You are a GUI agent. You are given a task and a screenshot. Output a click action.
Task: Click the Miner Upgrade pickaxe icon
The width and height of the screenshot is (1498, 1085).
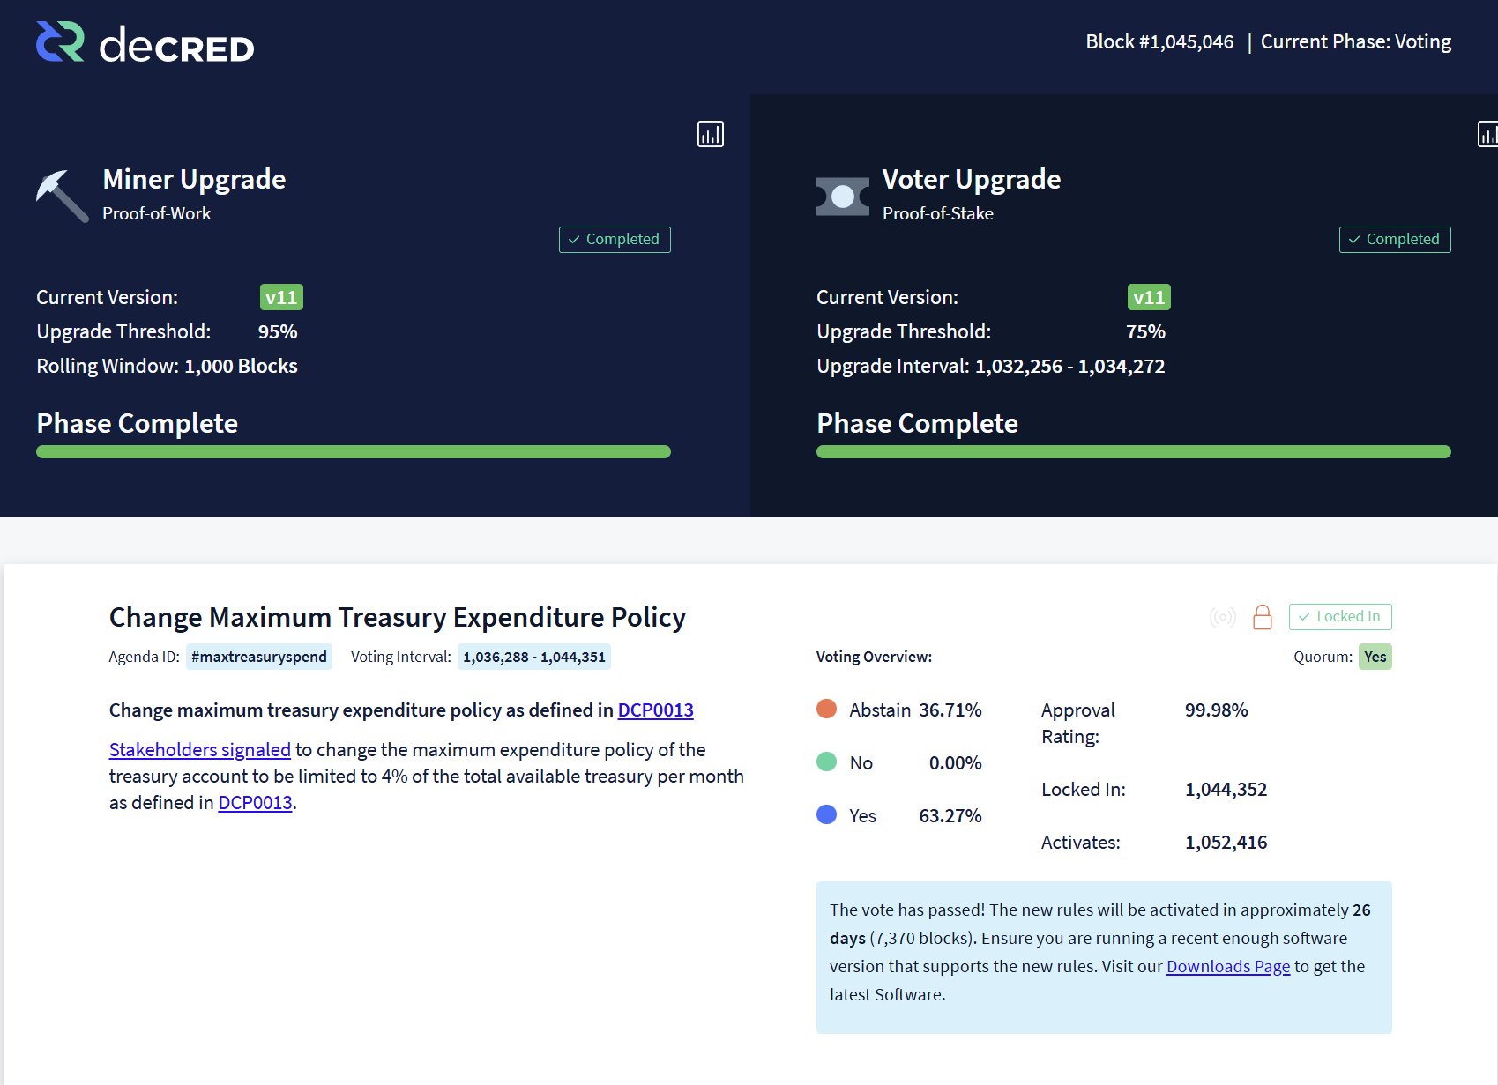[x=62, y=196]
